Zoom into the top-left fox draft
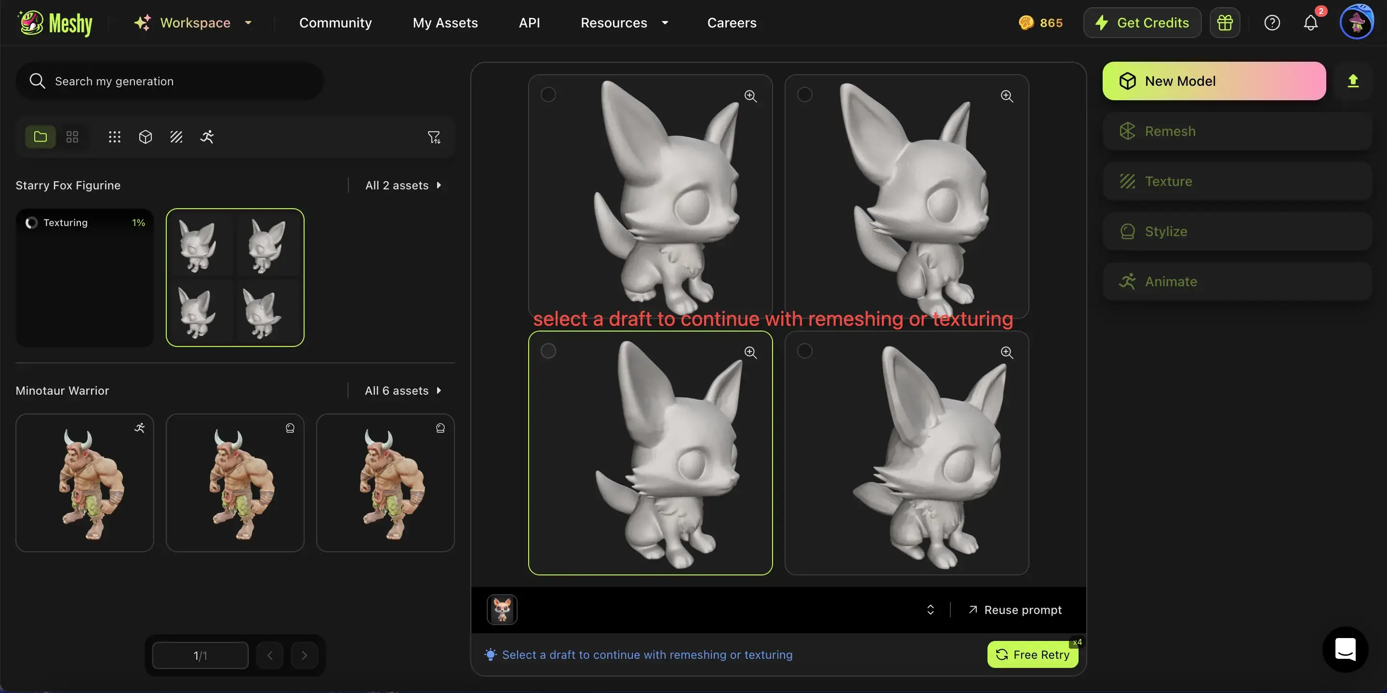Viewport: 1387px width, 693px height. [750, 96]
